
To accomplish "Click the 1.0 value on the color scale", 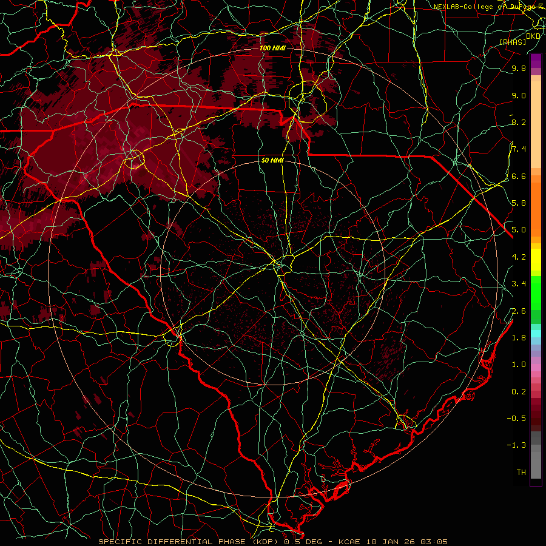I will pyautogui.click(x=519, y=365).
